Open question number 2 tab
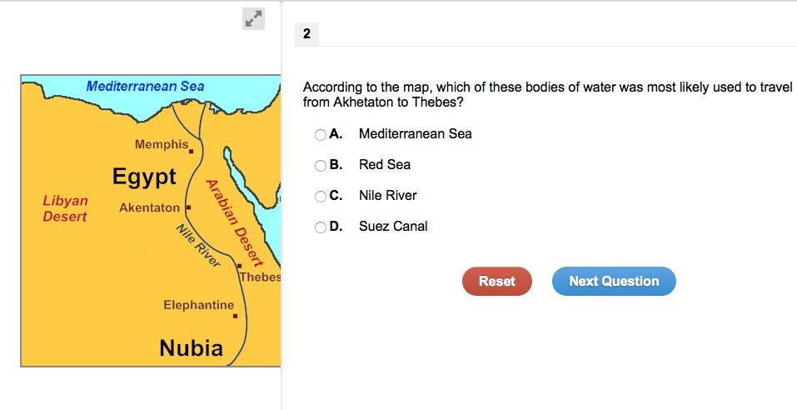Image resolution: width=797 pixels, height=410 pixels. (x=306, y=34)
